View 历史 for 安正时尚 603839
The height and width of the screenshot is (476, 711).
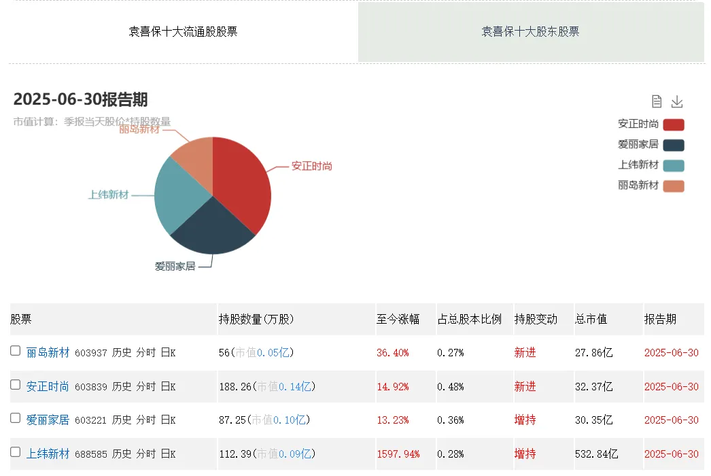coord(122,387)
